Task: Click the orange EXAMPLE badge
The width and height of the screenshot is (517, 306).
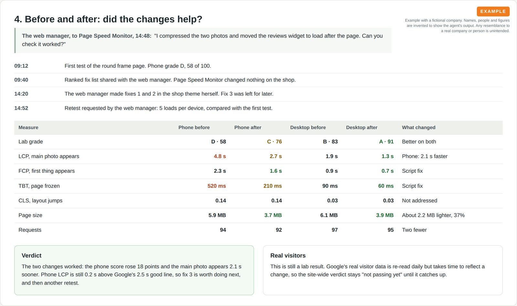Action: 493,11
